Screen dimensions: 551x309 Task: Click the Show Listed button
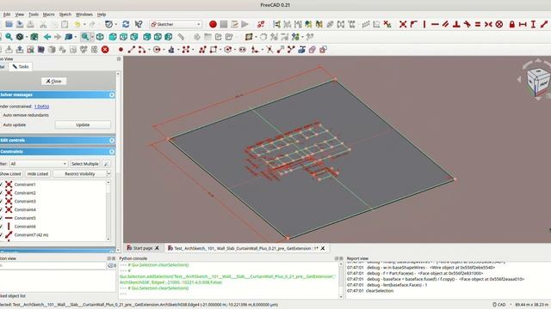(x=10, y=173)
